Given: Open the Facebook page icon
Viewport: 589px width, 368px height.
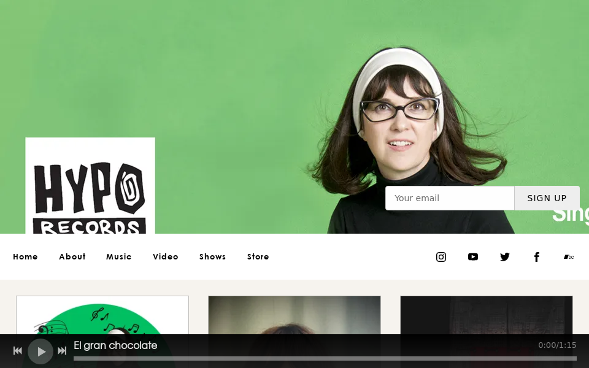Looking at the screenshot, I should 537,257.
